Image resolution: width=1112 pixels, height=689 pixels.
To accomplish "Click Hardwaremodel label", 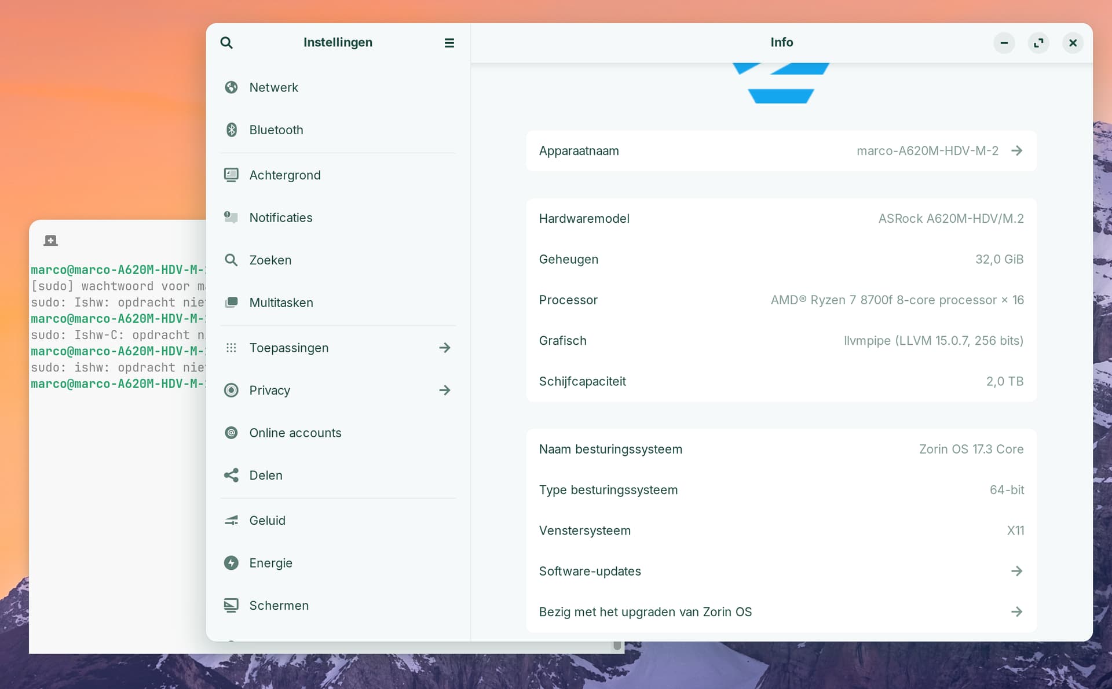I will [584, 219].
